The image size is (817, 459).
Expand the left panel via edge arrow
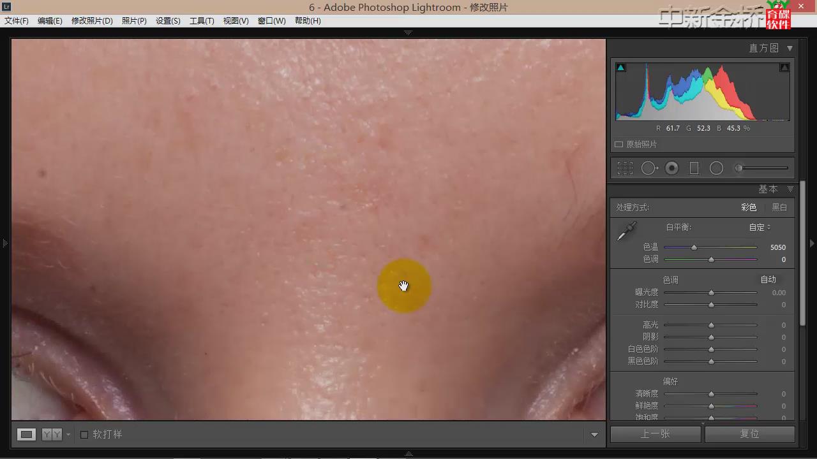[x=4, y=243]
